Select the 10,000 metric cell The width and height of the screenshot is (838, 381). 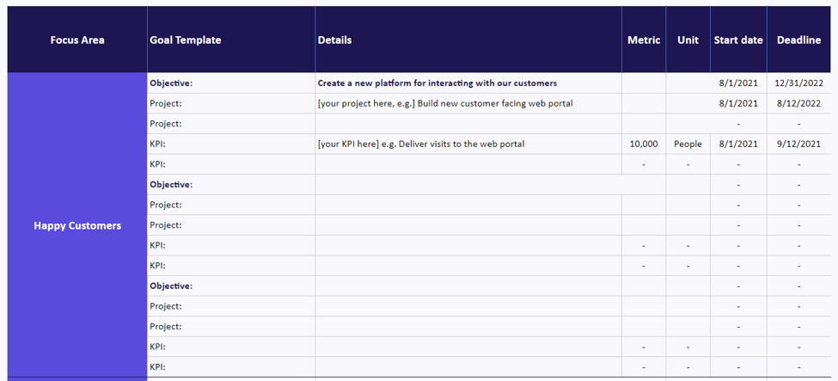[x=644, y=144]
